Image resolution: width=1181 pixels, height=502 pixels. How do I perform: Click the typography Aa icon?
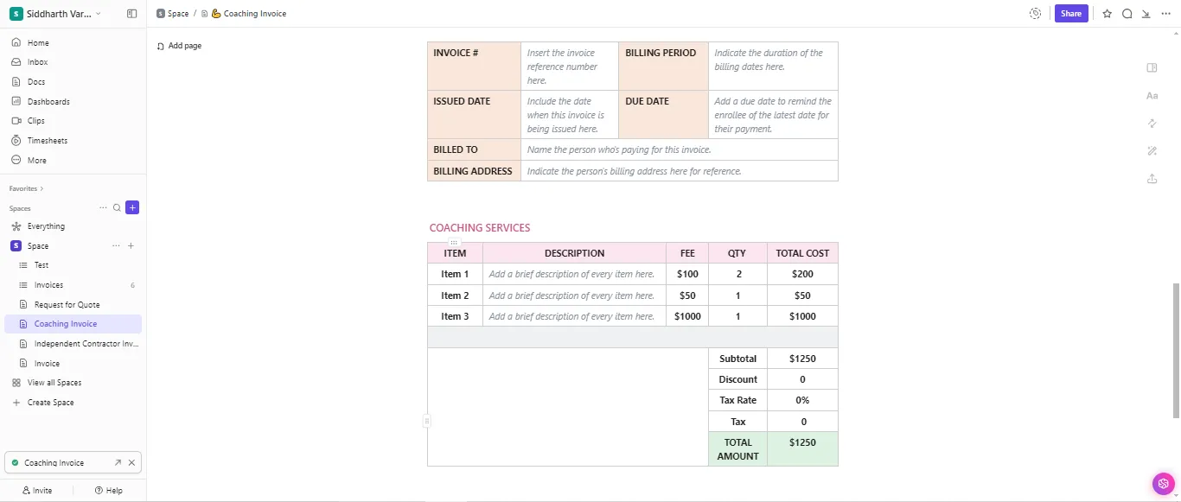[x=1152, y=96]
